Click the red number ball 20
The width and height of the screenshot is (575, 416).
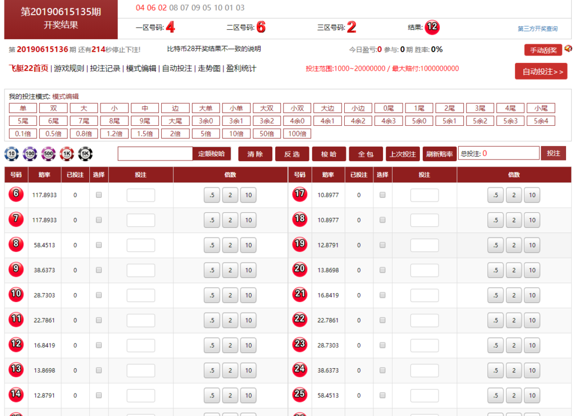[300, 270]
